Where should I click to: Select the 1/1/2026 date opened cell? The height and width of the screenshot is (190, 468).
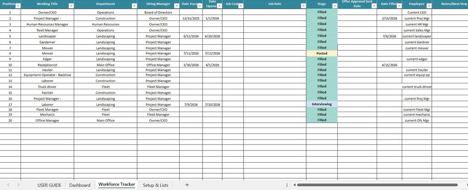pos(212,18)
